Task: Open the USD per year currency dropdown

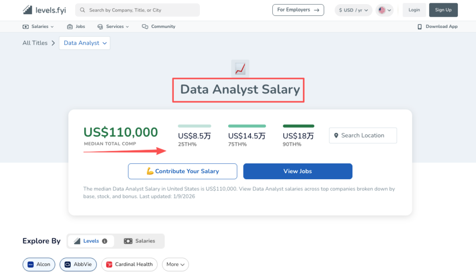Action: click(353, 9)
